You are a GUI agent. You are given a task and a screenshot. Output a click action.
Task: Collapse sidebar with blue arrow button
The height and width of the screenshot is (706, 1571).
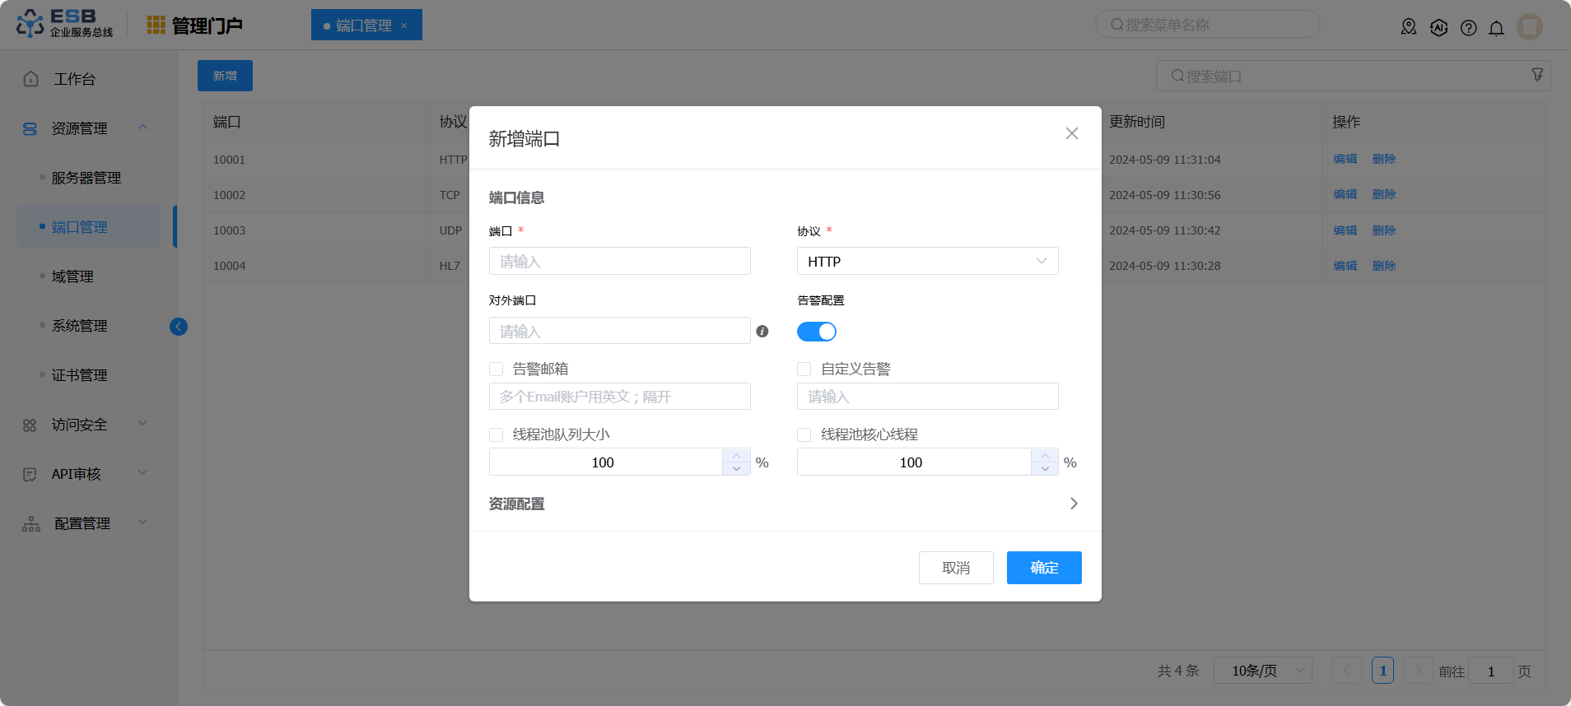(179, 327)
